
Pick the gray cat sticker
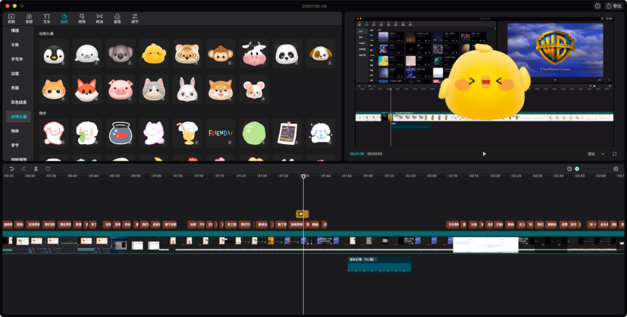click(x=154, y=89)
